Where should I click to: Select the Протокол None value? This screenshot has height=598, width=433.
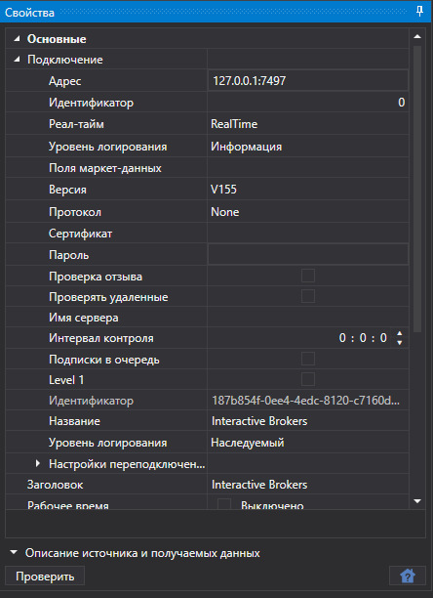tap(308, 212)
